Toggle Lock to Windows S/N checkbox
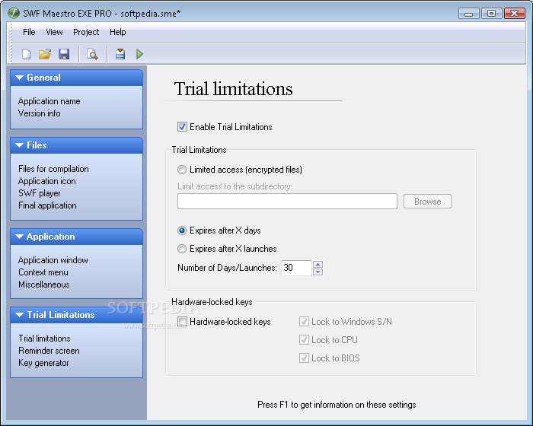This screenshot has width=533, height=426. tap(304, 321)
